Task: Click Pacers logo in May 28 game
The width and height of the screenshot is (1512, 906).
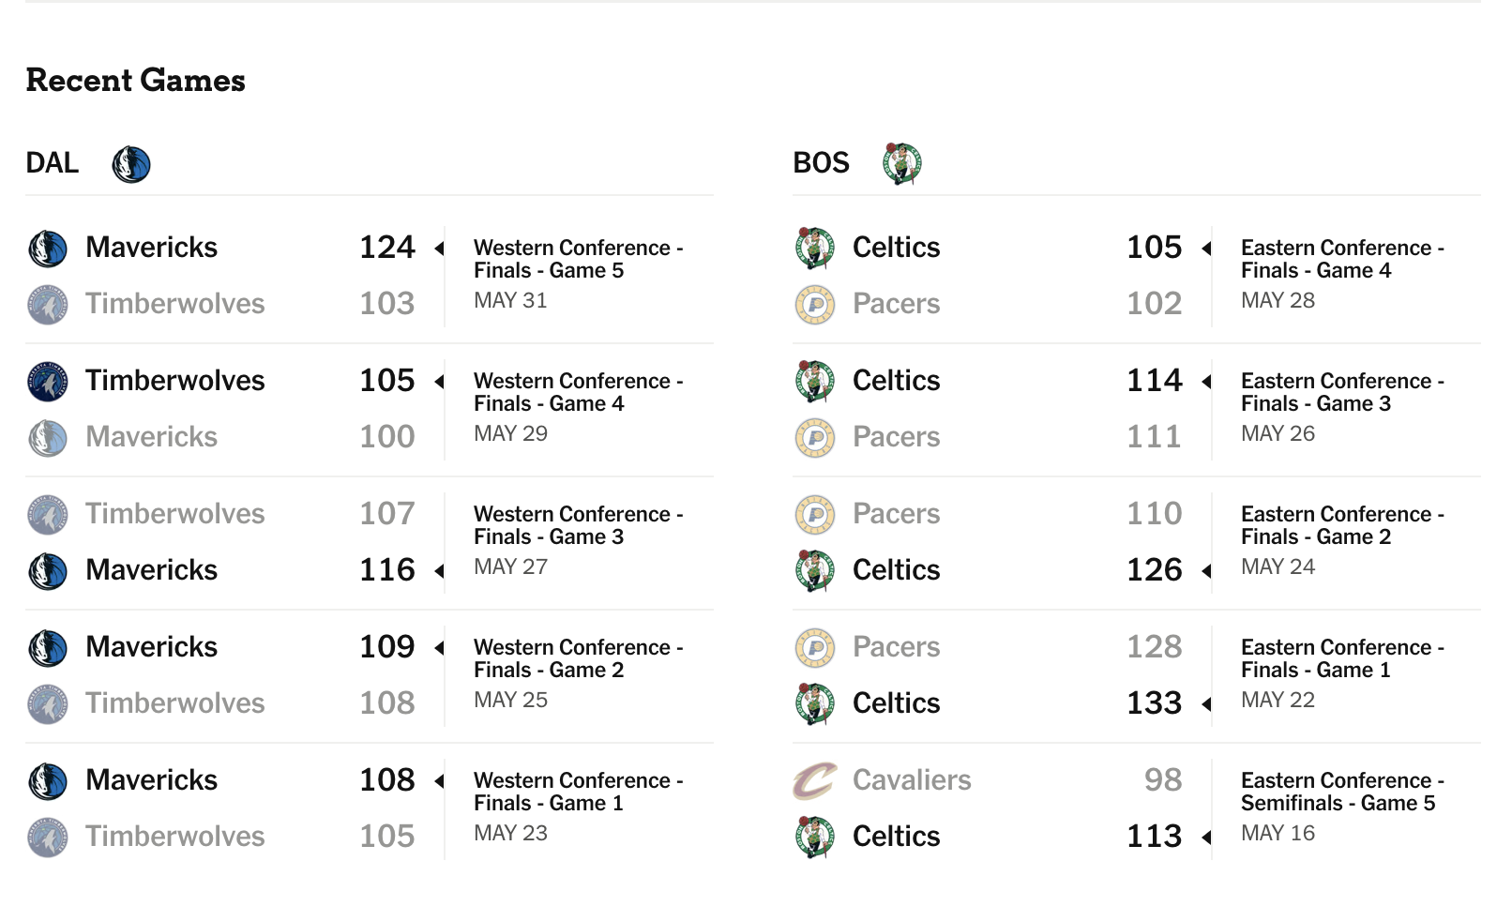Action: [x=815, y=305]
